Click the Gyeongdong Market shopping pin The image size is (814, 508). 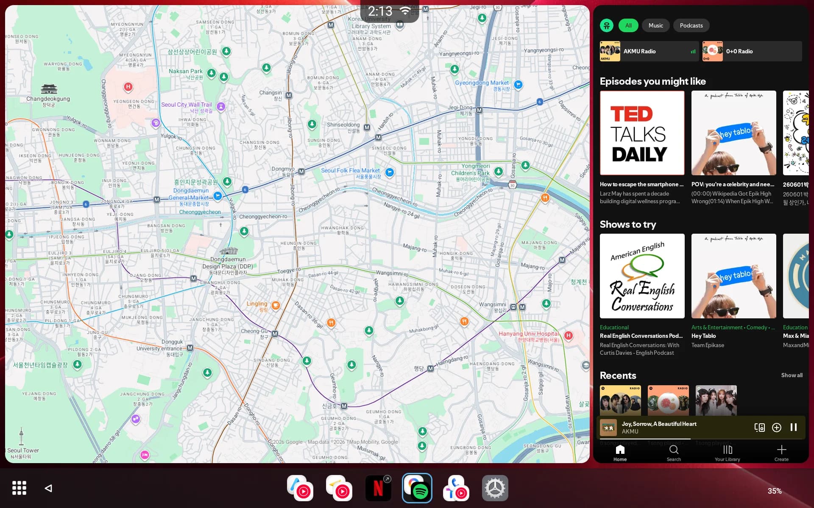tap(518, 85)
